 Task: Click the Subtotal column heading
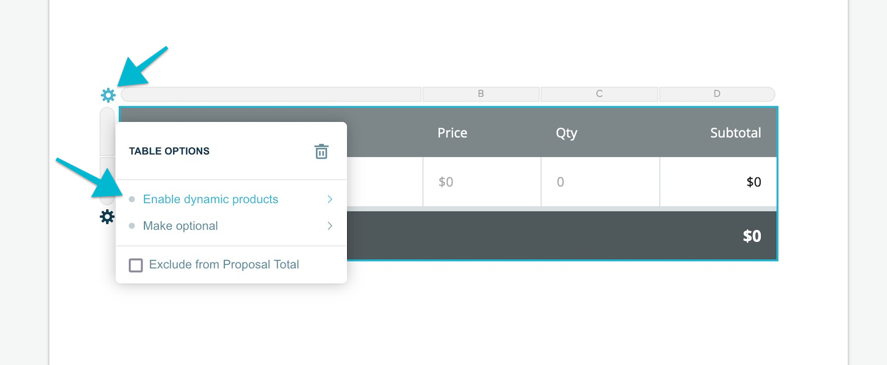[x=736, y=133]
